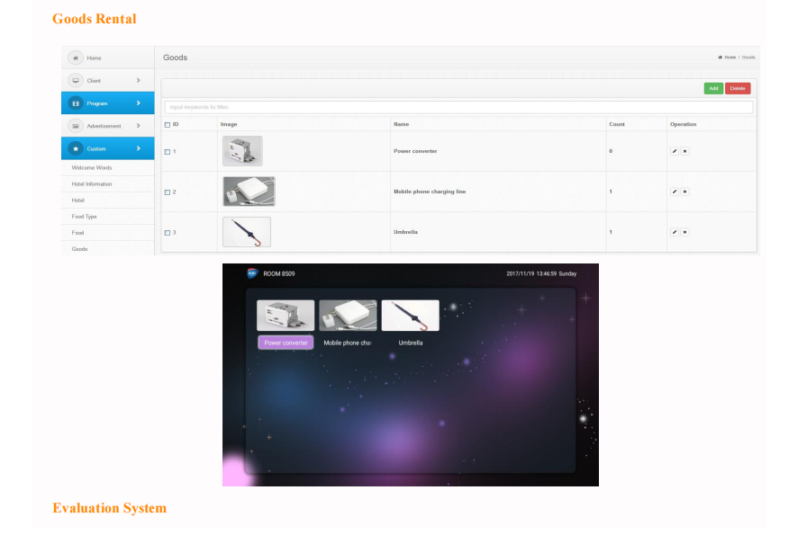Select the Power converter label on TV screen
Image resolution: width=789 pixels, height=535 pixels.
[286, 343]
